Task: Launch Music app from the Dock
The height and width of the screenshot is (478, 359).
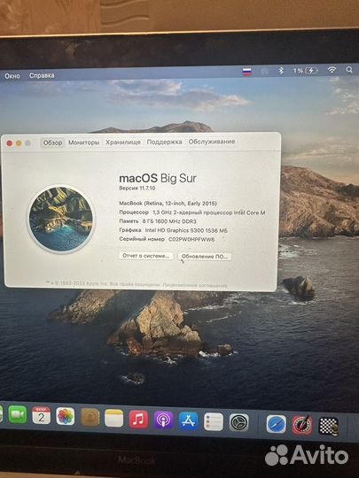Action: click(x=138, y=420)
